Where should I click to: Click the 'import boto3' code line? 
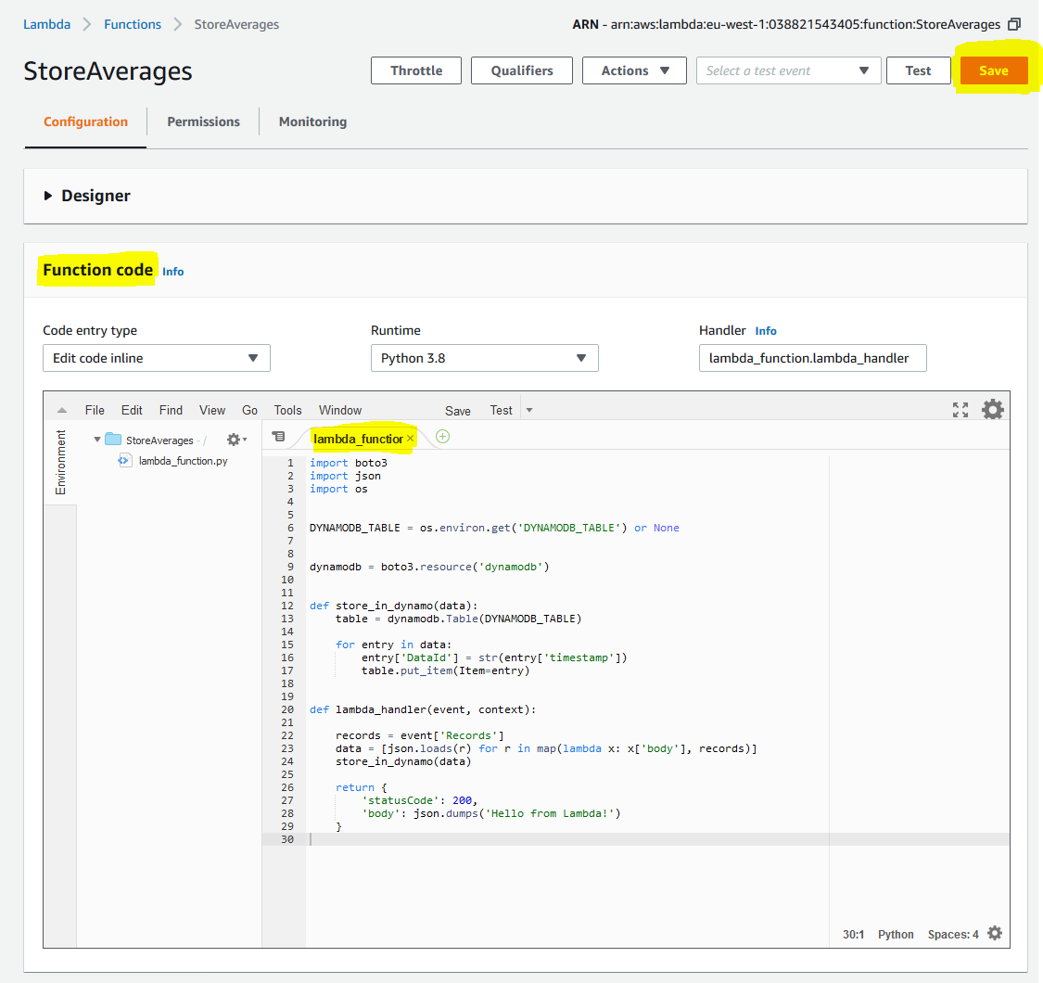click(348, 463)
